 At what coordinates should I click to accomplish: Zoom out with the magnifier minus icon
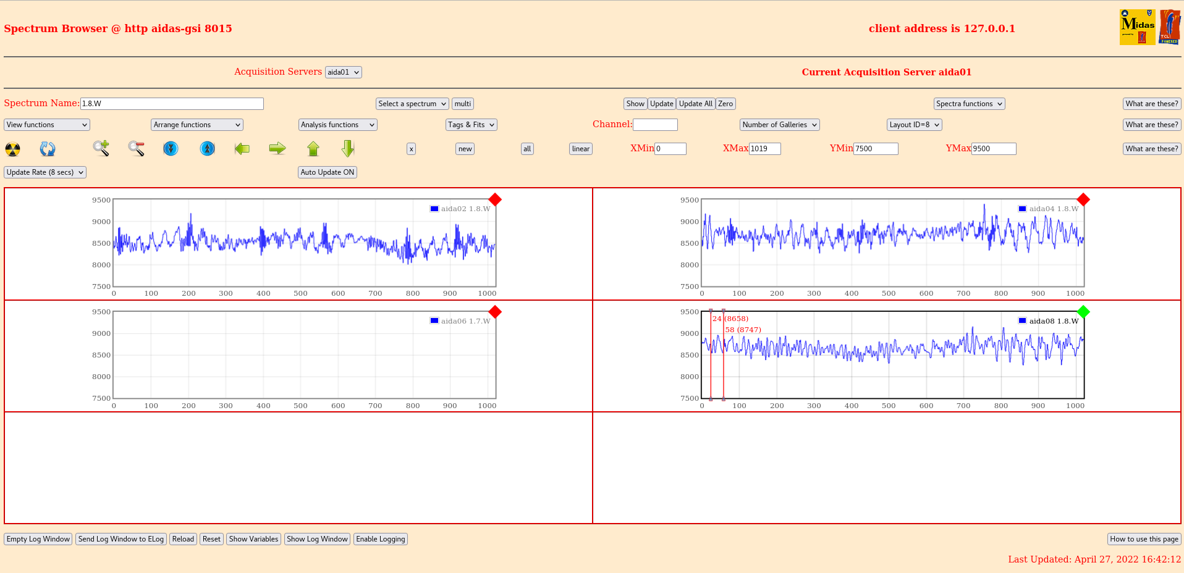(x=136, y=148)
